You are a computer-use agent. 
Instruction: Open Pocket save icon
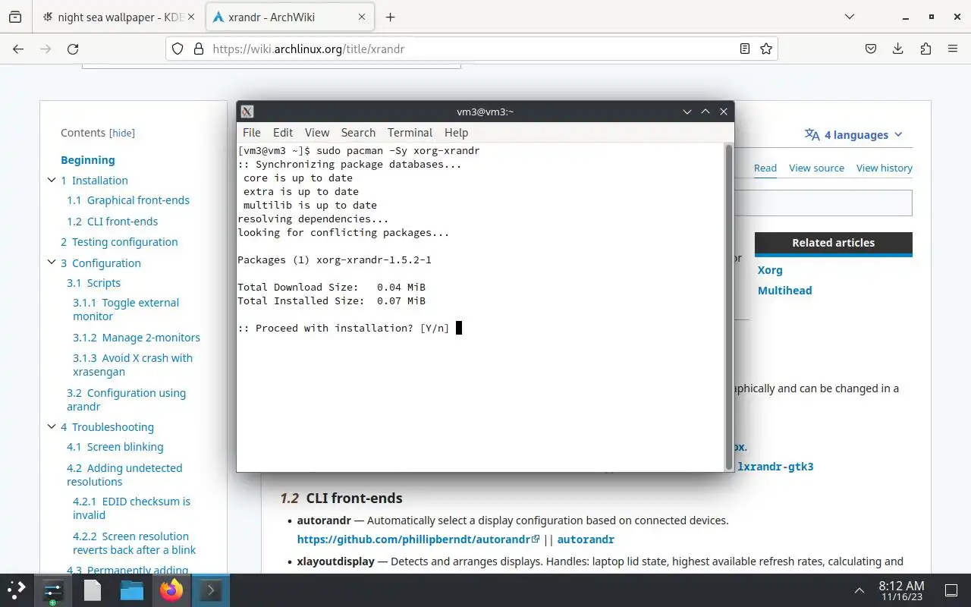[871, 49]
